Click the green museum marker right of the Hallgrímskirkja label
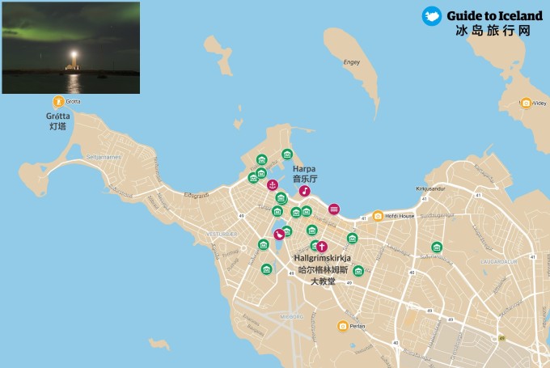The height and width of the screenshot is (368, 550). coord(358,271)
